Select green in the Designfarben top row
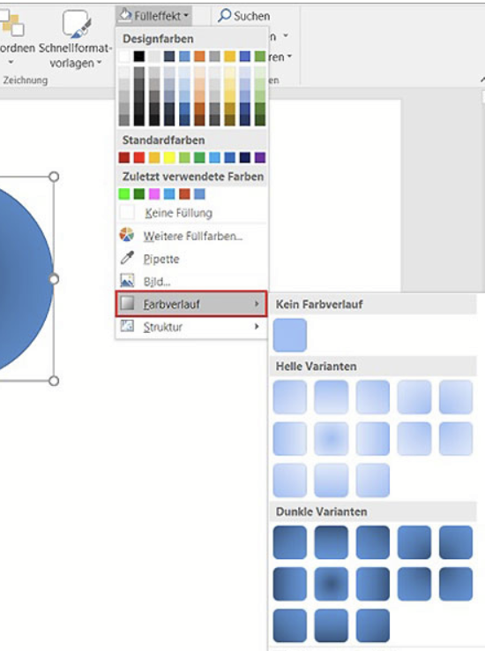The width and height of the screenshot is (485, 651). (x=260, y=56)
